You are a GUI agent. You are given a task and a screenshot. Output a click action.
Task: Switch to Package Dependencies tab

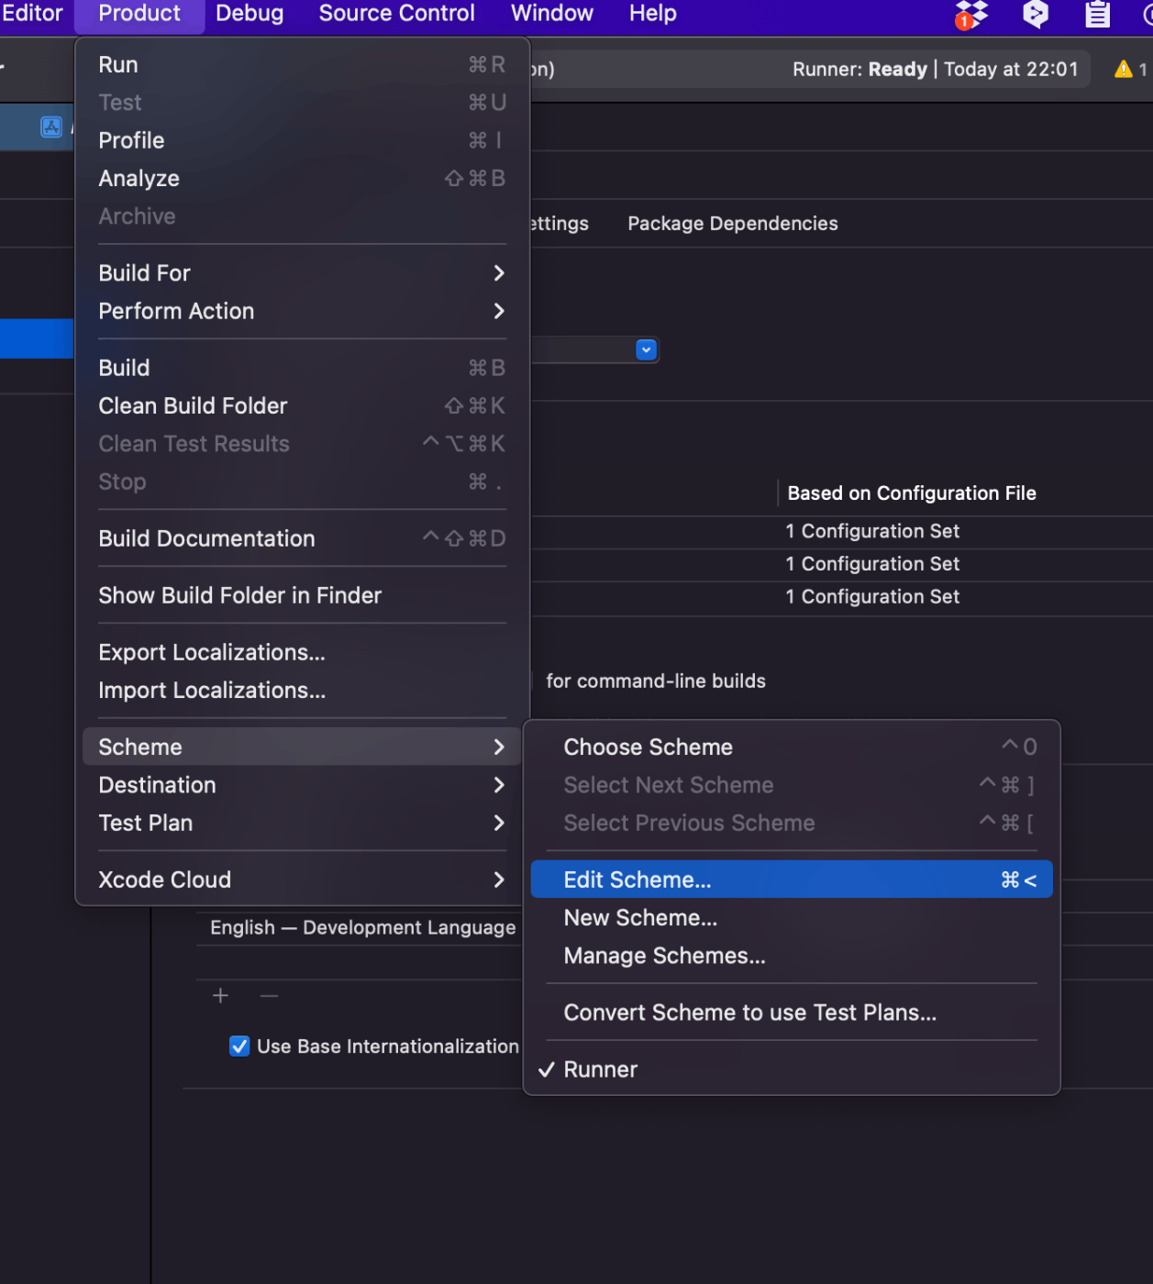pyautogui.click(x=732, y=224)
